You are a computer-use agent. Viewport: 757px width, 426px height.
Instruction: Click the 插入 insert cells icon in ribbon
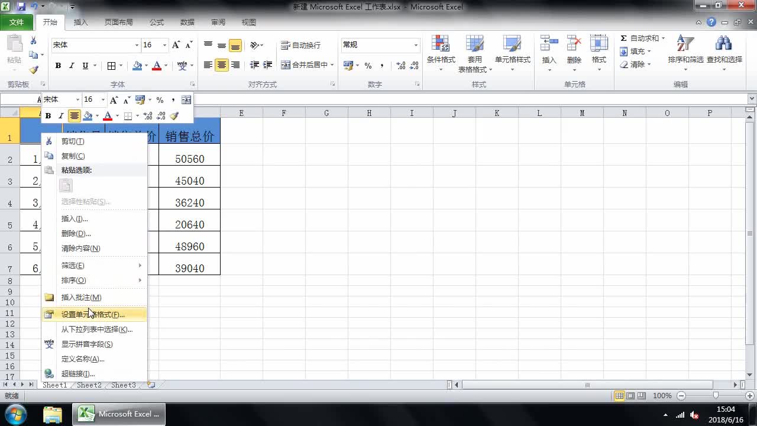click(549, 43)
